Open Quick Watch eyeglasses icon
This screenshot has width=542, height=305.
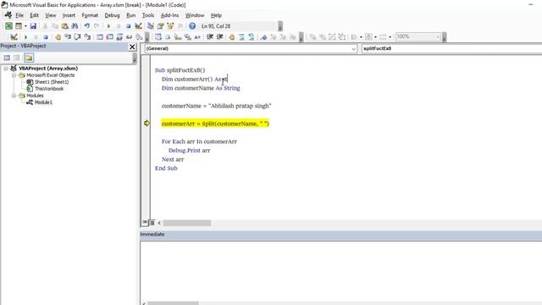point(129,36)
